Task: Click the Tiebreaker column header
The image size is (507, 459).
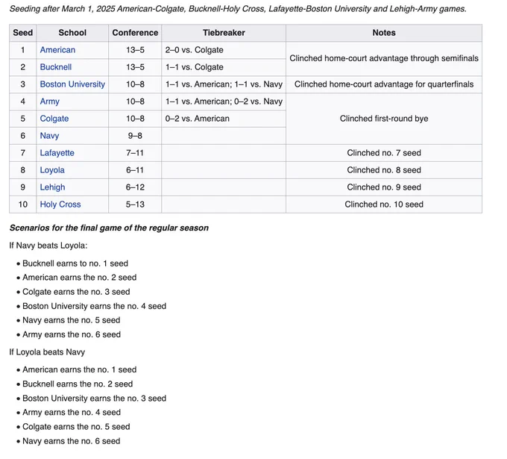Action: point(224,33)
